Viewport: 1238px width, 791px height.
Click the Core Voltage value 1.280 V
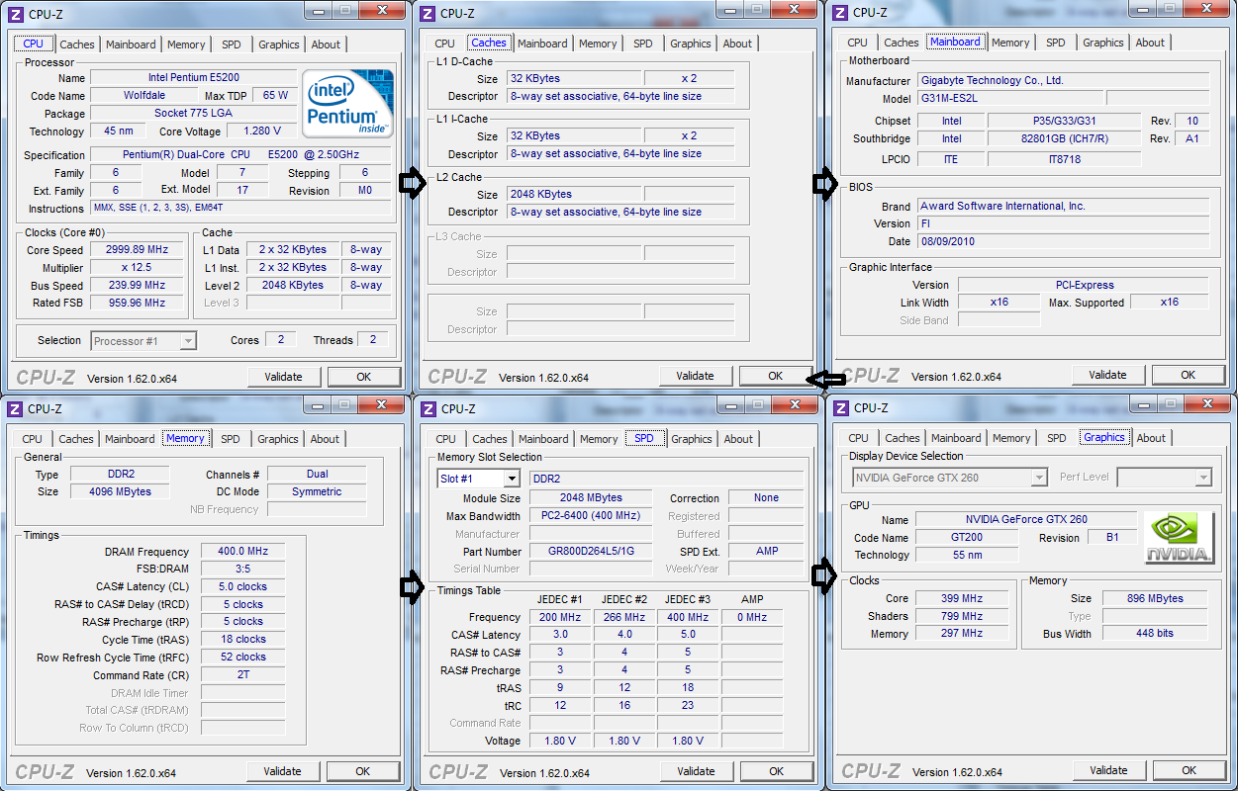point(261,131)
